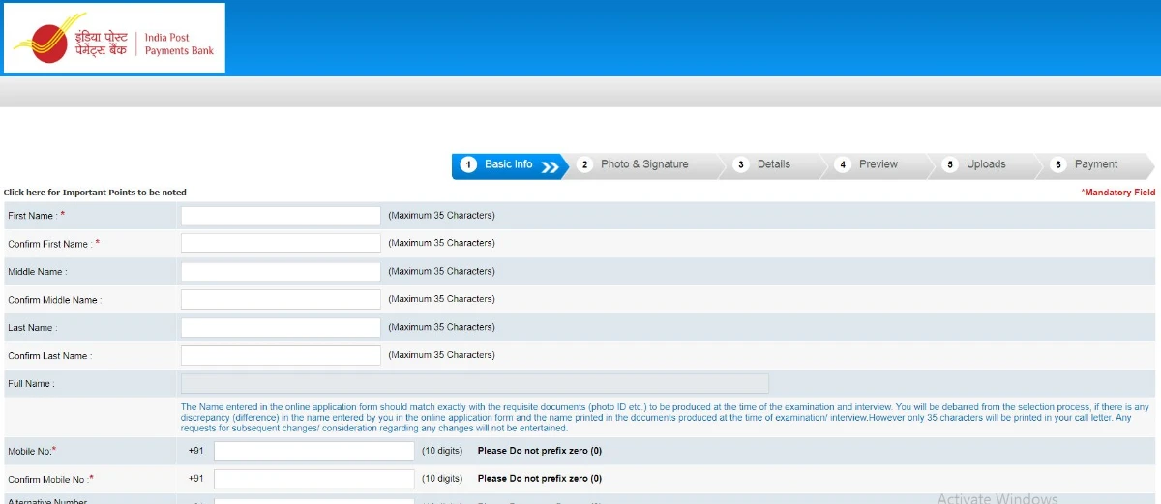Click the Mandatory Field notice text

tap(1118, 193)
